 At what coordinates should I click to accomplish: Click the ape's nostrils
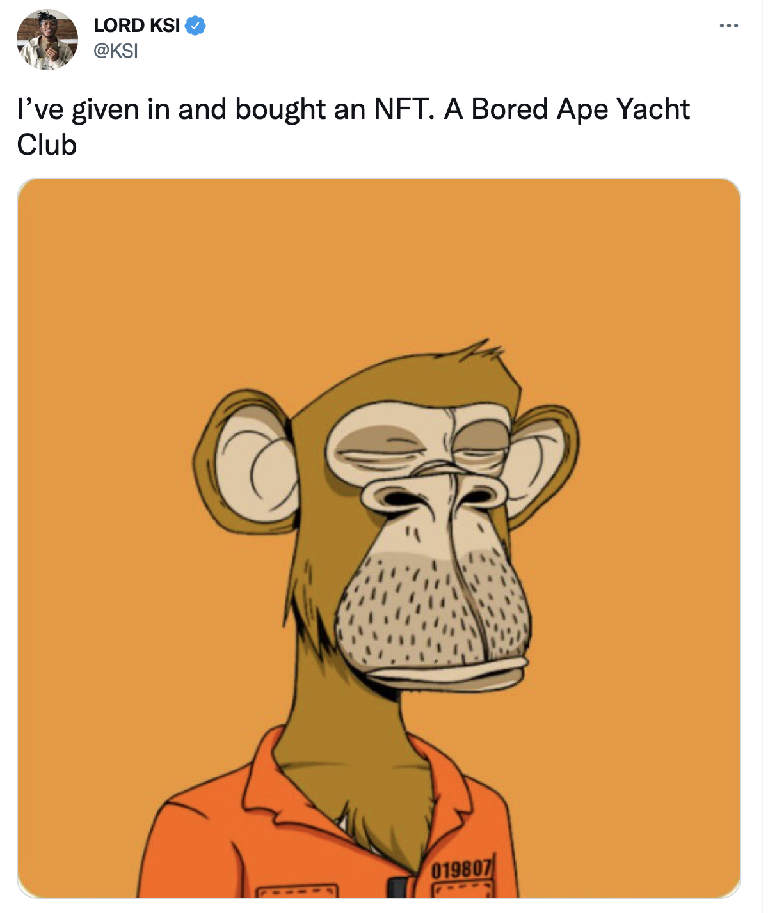[x=433, y=497]
